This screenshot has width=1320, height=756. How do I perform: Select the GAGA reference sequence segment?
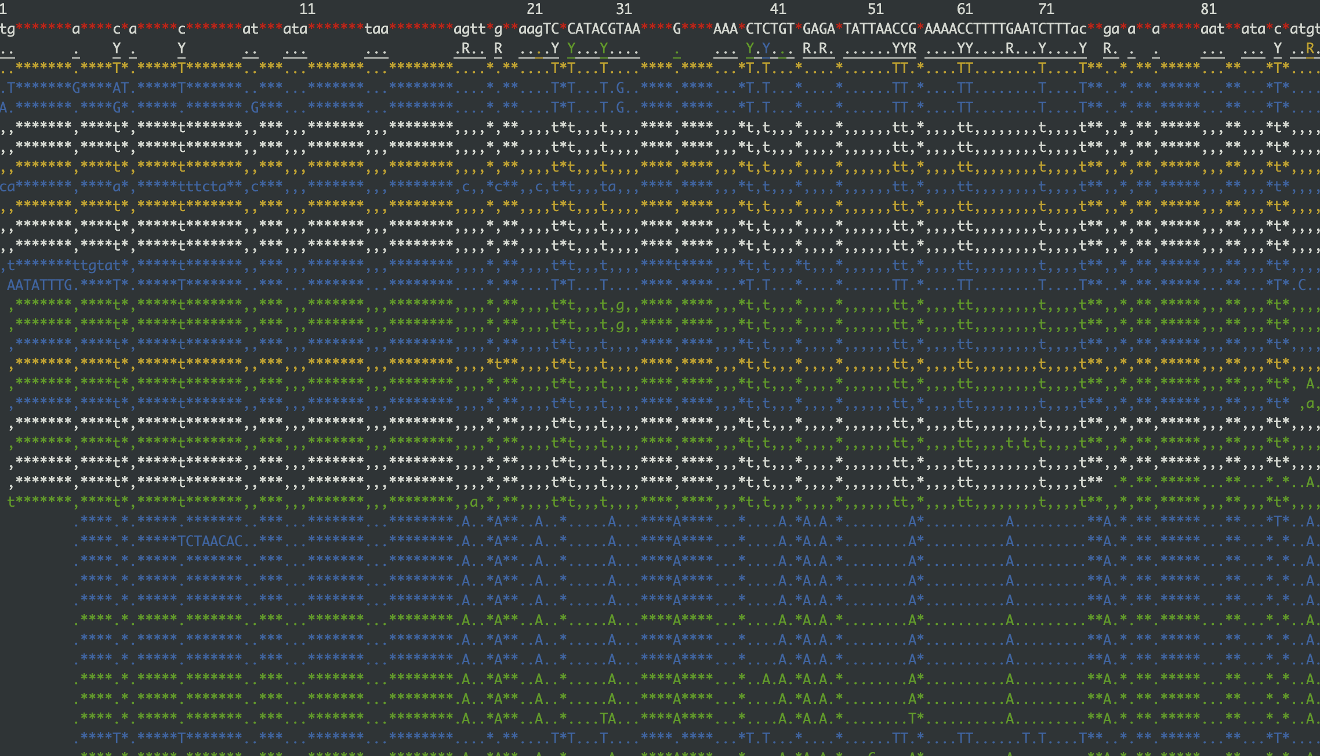[819, 29]
